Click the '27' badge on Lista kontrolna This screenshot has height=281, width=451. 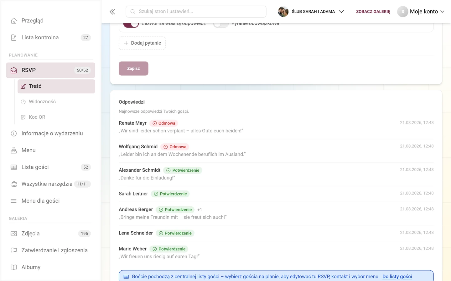tap(86, 37)
